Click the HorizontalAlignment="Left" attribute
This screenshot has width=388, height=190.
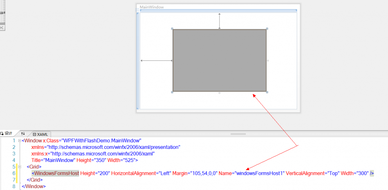(x=141, y=173)
